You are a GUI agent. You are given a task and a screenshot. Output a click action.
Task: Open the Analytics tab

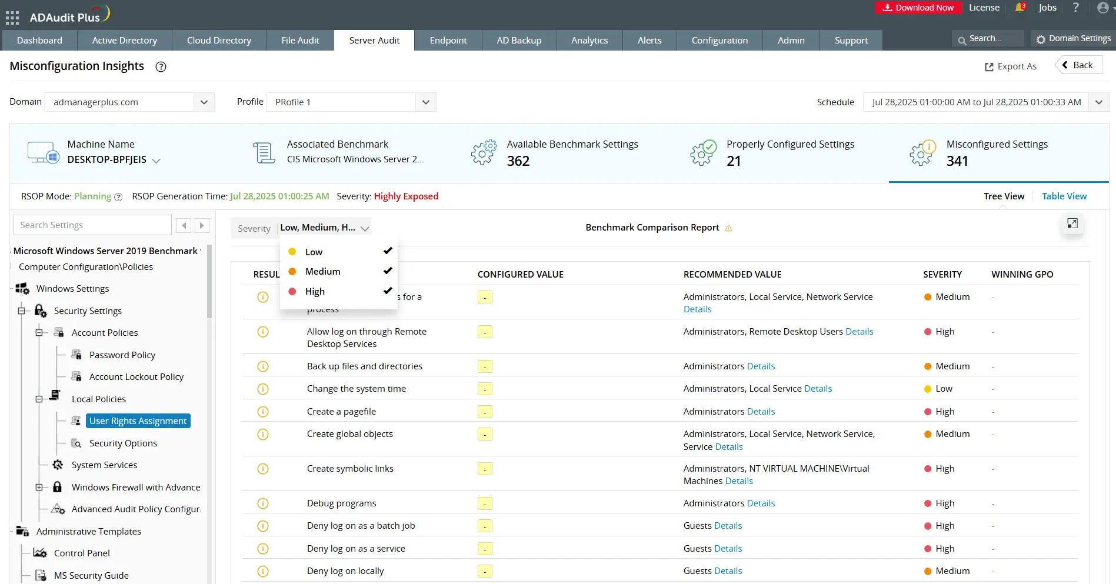pyautogui.click(x=589, y=41)
